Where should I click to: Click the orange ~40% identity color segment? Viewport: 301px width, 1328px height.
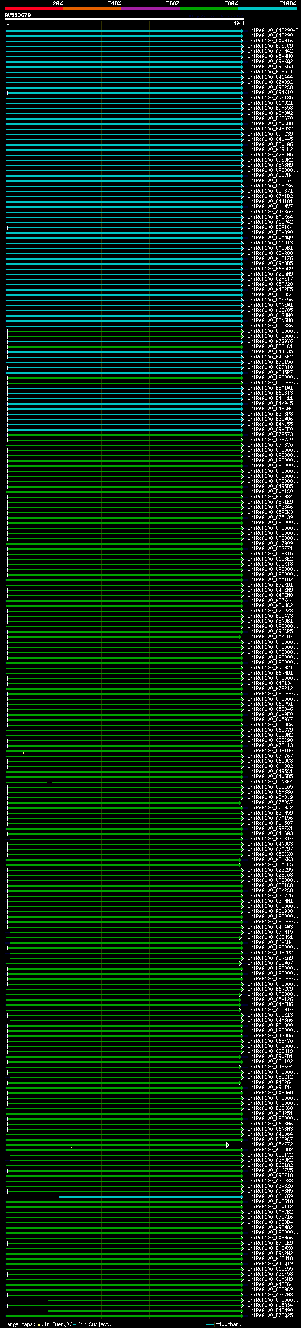(x=92, y=8)
